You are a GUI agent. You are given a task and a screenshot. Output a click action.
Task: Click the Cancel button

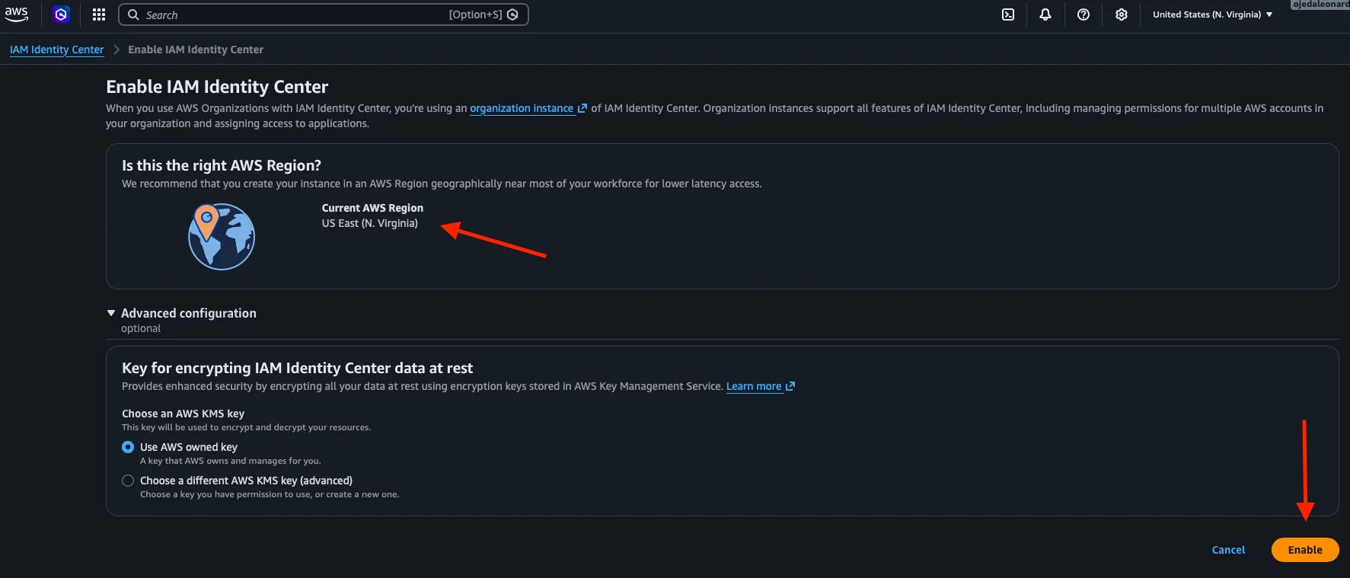tap(1228, 550)
